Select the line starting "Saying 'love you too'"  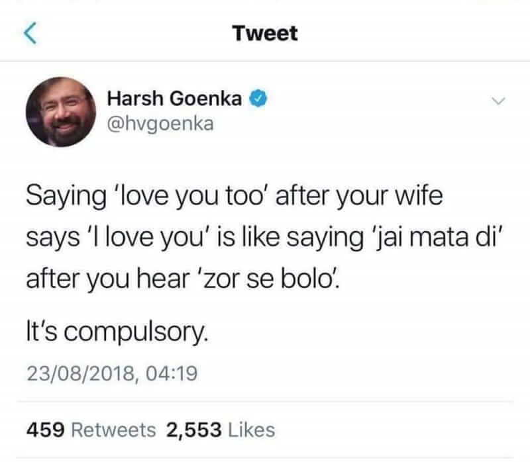tap(235, 196)
